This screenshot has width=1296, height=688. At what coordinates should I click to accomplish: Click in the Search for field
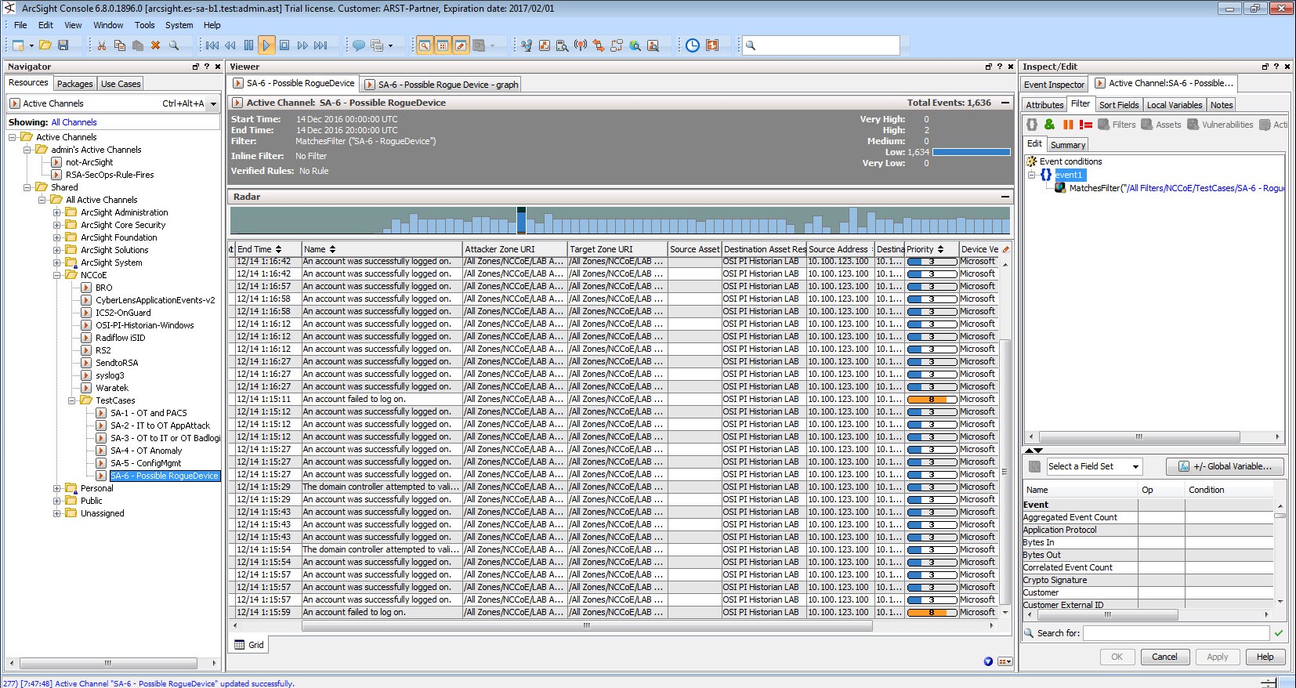[x=1176, y=632]
